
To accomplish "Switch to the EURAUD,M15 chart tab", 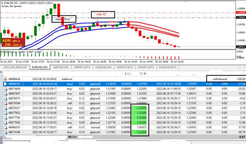I will (168, 67).
